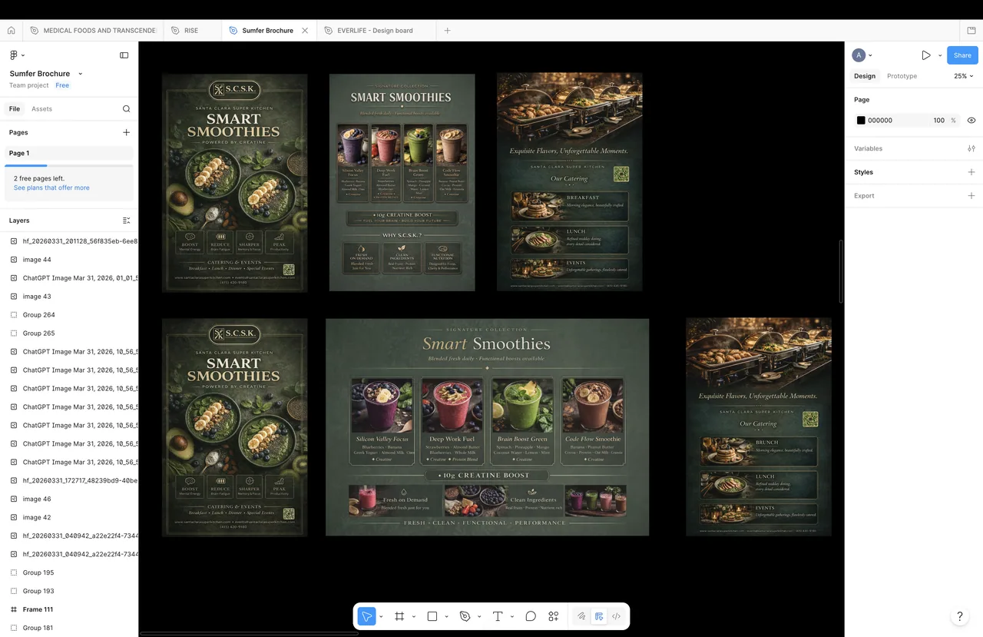Select the Frame tool
The height and width of the screenshot is (637, 983).
click(399, 616)
